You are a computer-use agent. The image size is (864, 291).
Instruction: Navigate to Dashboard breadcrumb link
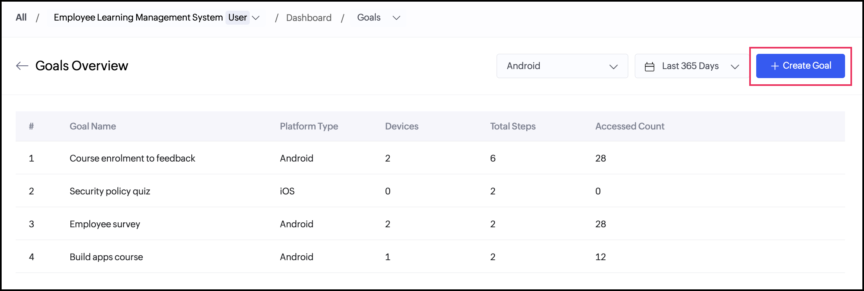[309, 18]
